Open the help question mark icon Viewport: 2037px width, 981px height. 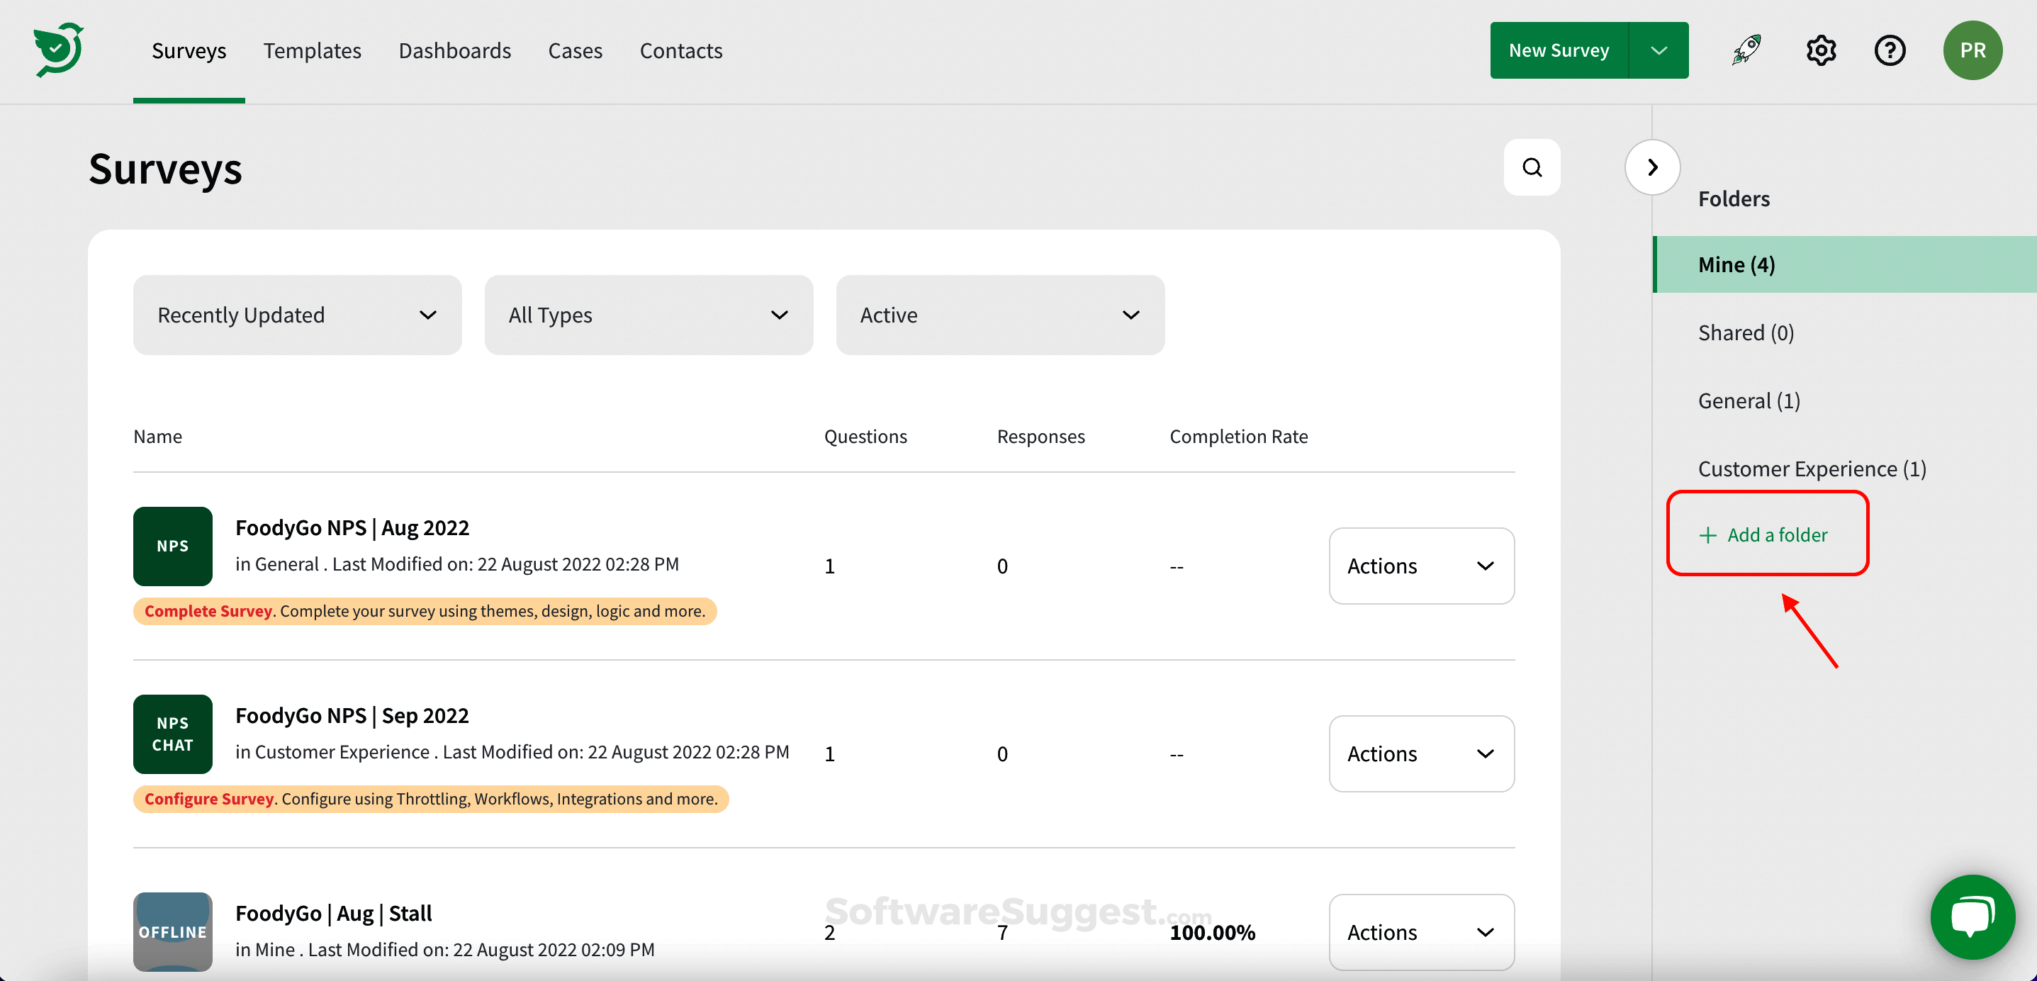click(x=1890, y=50)
